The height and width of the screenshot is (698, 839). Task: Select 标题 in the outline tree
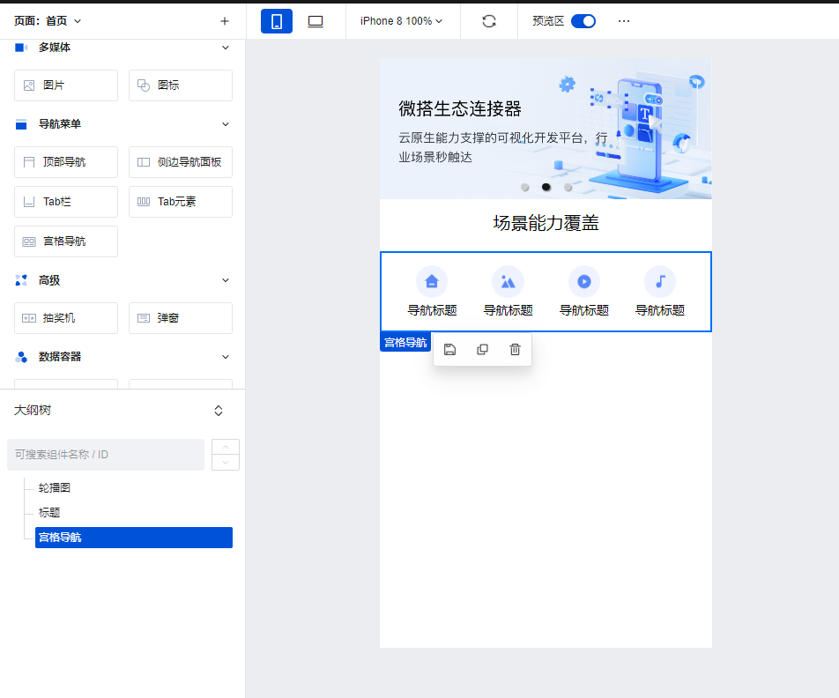point(49,513)
